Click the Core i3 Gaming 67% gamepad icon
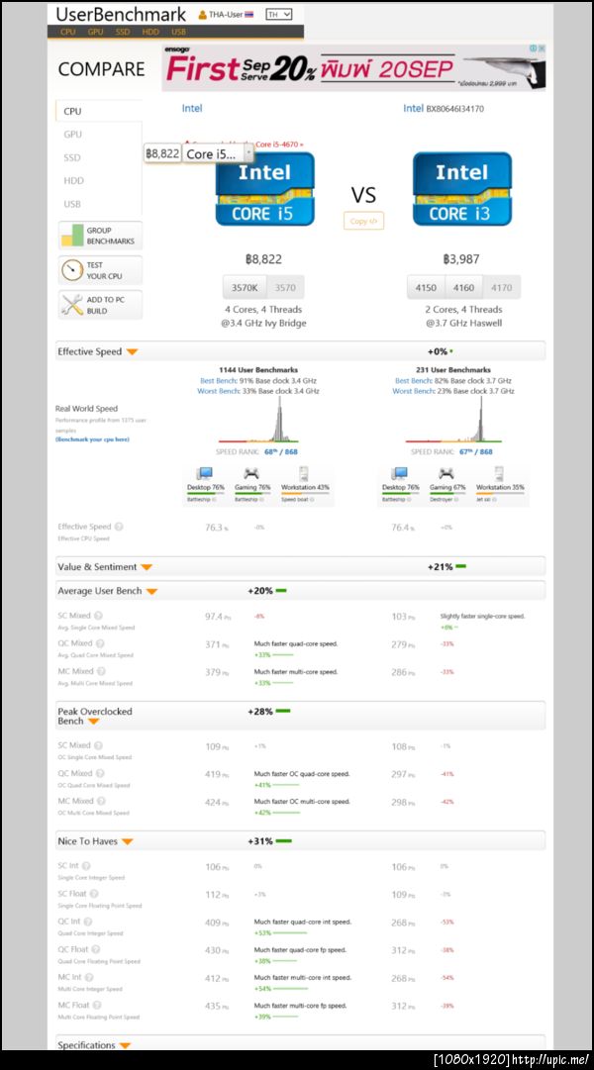Viewport: 594px width, 1070px height. click(x=446, y=473)
